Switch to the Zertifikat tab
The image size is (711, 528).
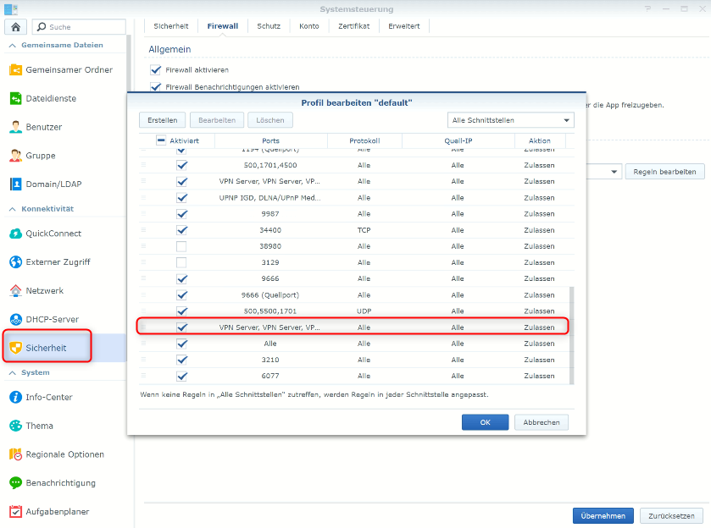pos(353,26)
